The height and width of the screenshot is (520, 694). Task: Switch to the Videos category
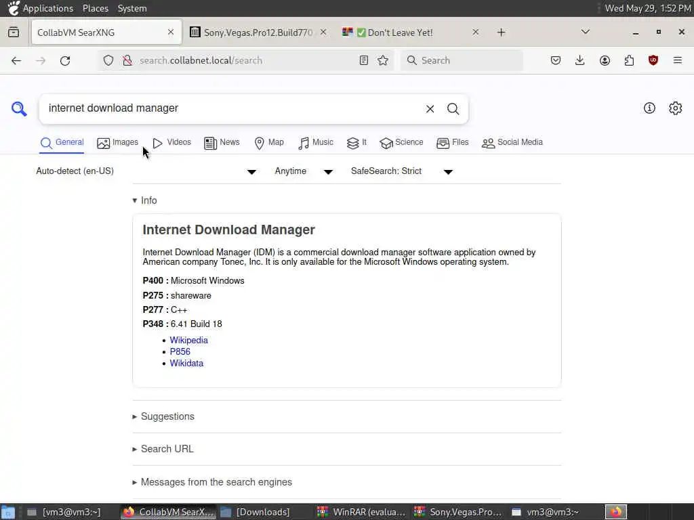(171, 142)
